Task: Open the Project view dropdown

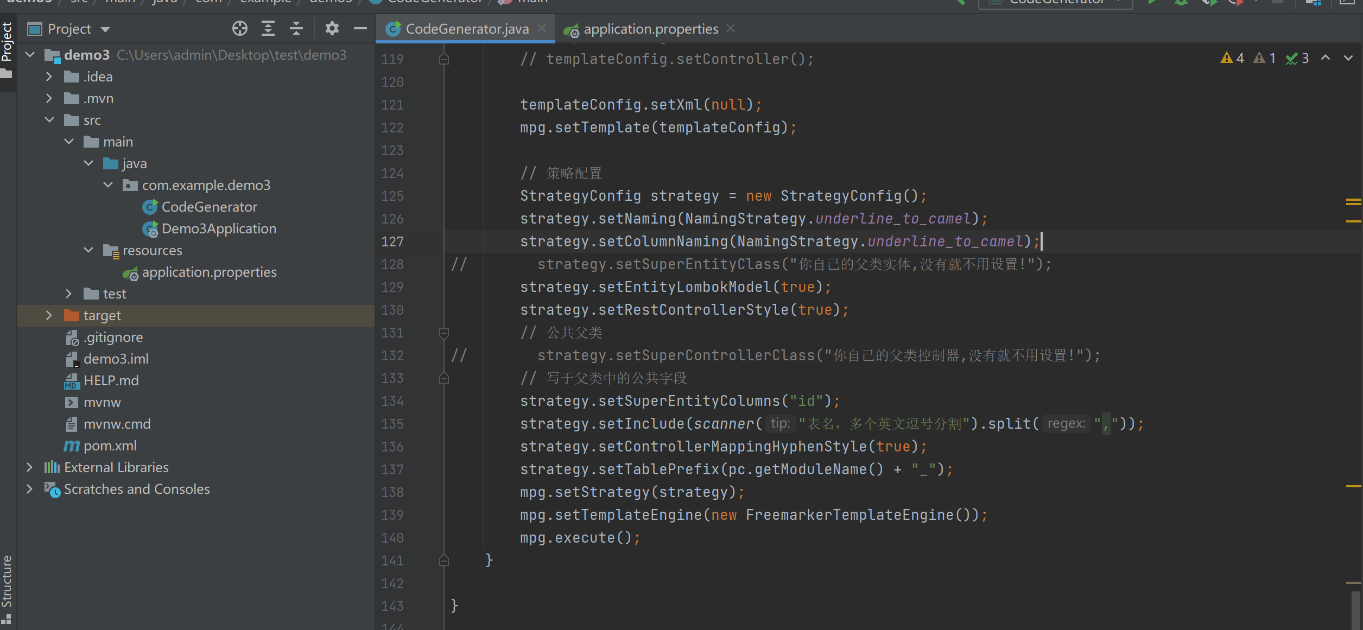Action: [x=105, y=29]
